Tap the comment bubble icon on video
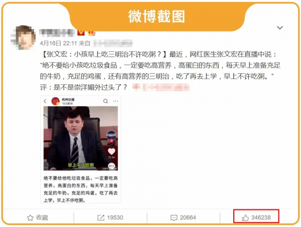The width and height of the screenshot is (301, 227). (111, 166)
